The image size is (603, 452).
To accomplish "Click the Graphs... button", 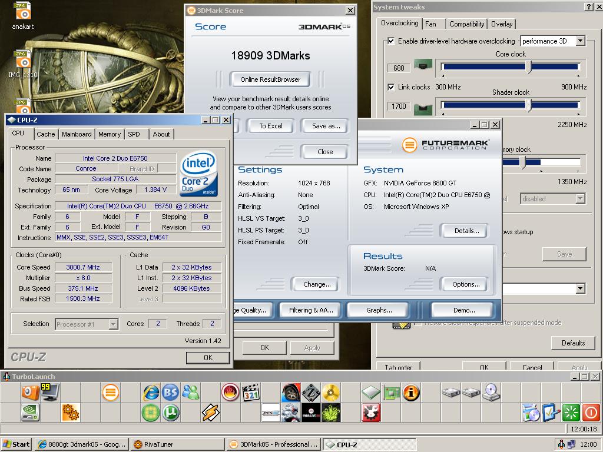I will [379, 310].
